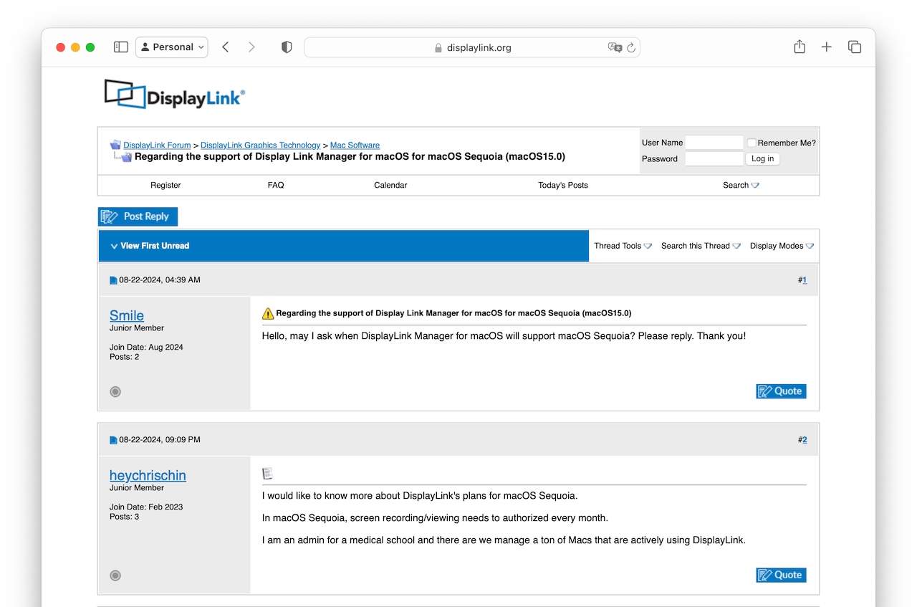The height and width of the screenshot is (607, 917).
Task: Toggle the Safari sidebar icon
Action: tap(121, 47)
